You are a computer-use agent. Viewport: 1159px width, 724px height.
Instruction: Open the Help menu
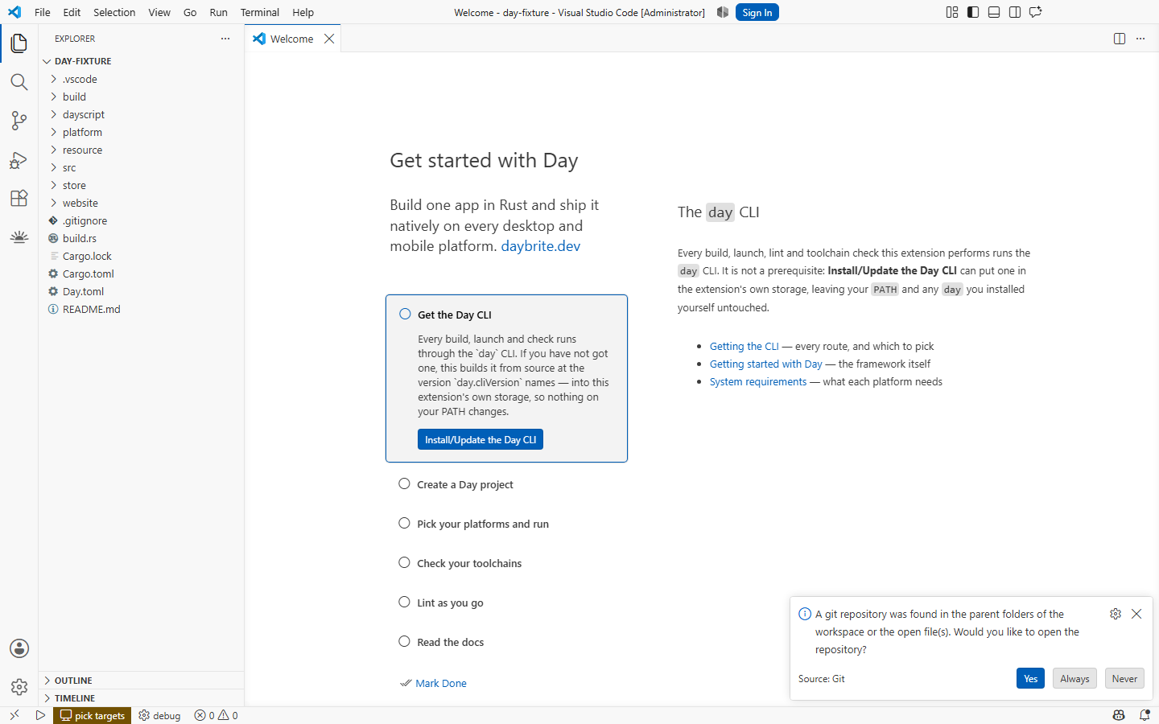click(303, 12)
